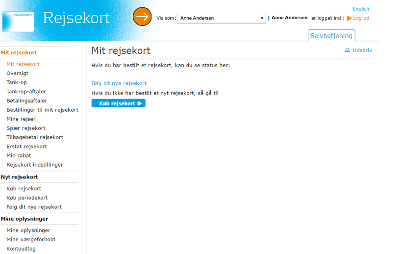Click the Rejsekort card logo image
This screenshot has width=406, height=254.
pyautogui.click(x=18, y=22)
